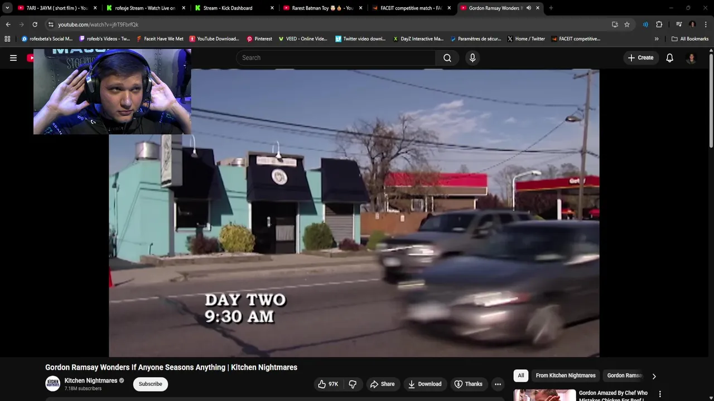This screenshot has height=401, width=714.
Task: Subscribe to Kitchen Nightmares channel
Action: (150, 384)
